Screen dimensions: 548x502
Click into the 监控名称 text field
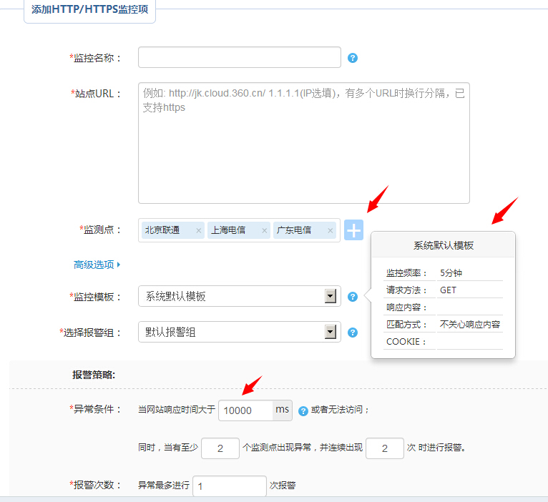[x=239, y=57]
